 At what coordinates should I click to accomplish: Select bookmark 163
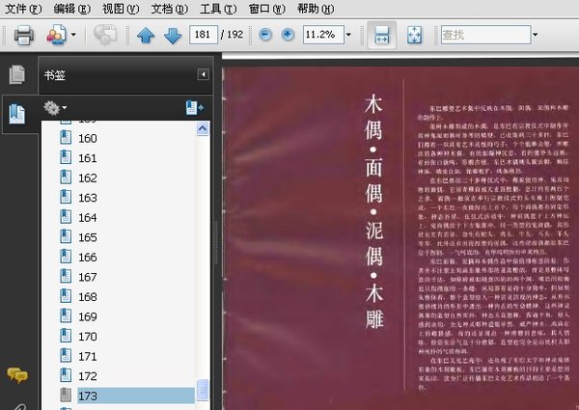88,198
